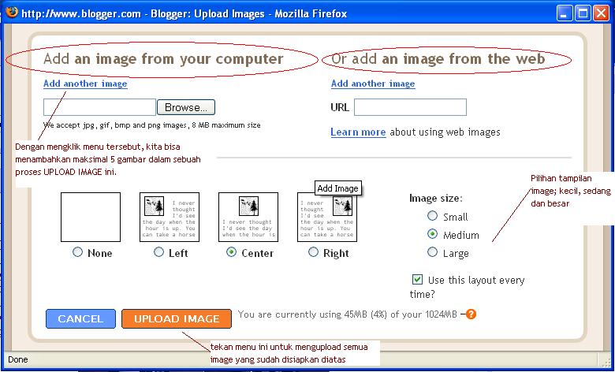Click the Right layout preview thumbnail

[x=327, y=218]
